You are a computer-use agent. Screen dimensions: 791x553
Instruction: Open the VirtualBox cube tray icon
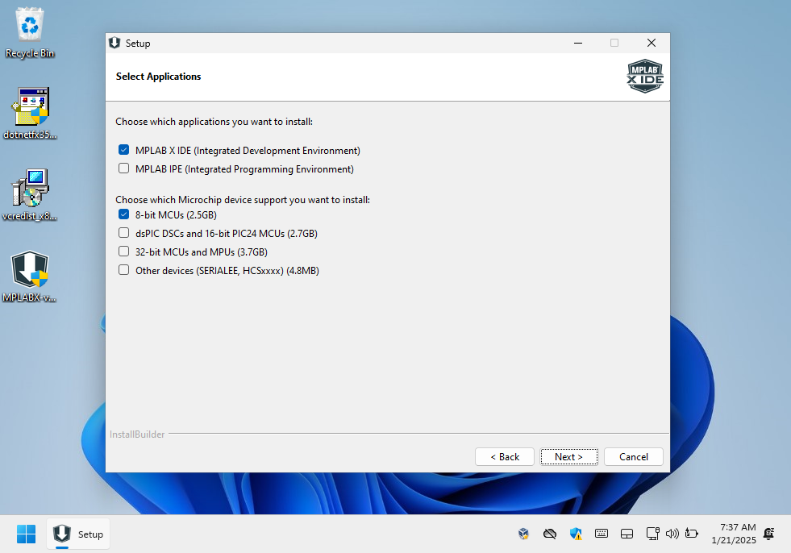click(523, 534)
